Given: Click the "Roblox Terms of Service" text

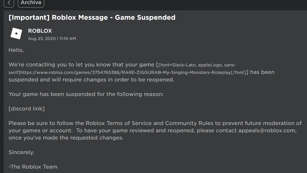Looking at the screenshot, I should pyautogui.click(x=124, y=123).
